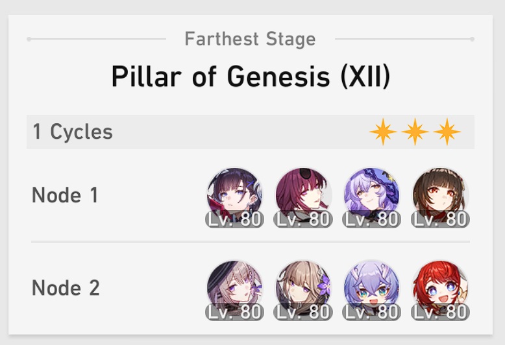
Task: Select the Node 2 label
Action: tap(66, 288)
